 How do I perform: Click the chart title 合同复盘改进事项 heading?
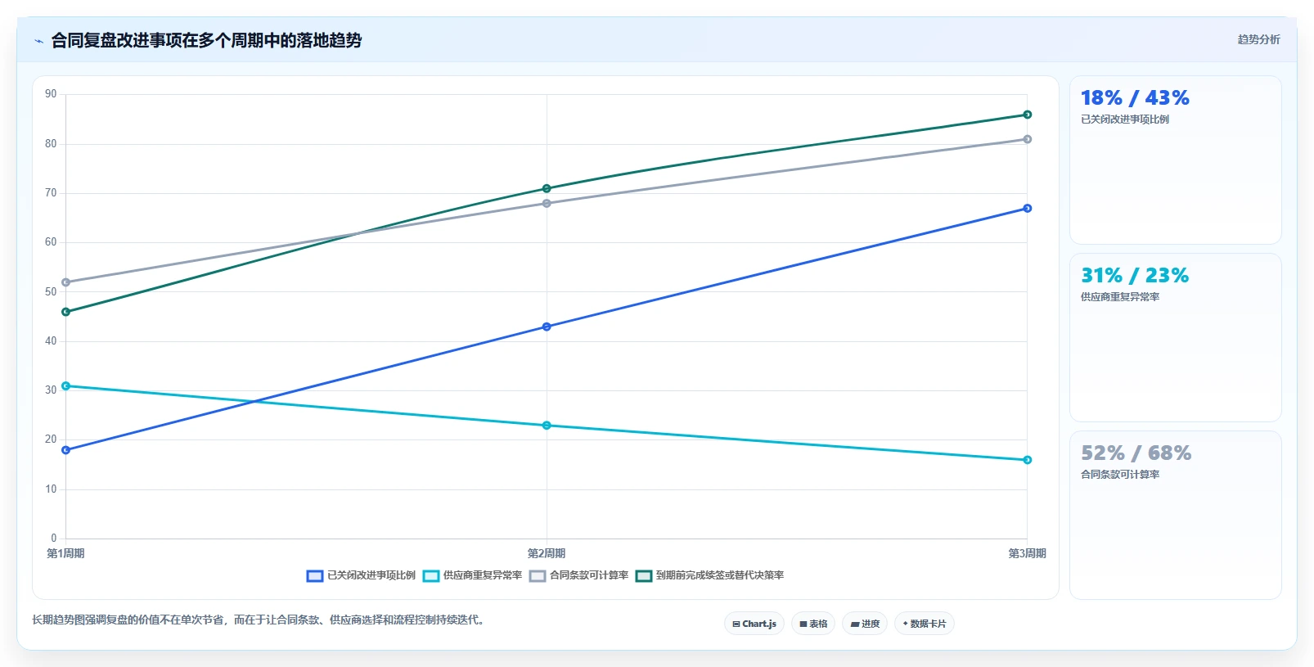206,40
